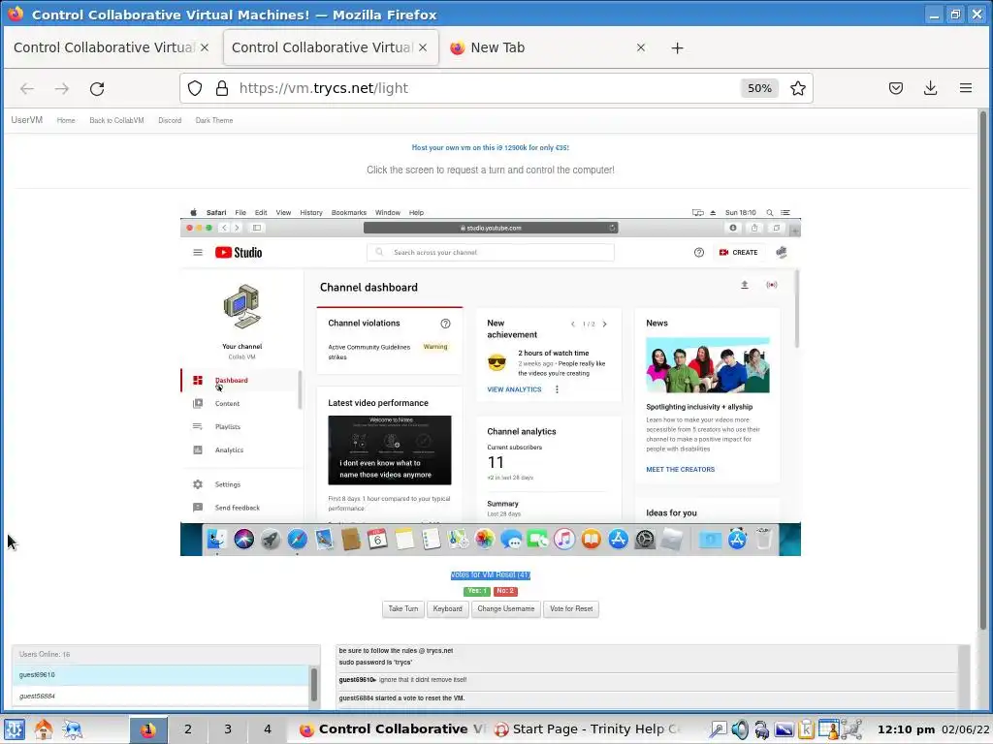This screenshot has width=993, height=744.
Task: Open Launchpad rocket icon in dock
Action: point(271,540)
